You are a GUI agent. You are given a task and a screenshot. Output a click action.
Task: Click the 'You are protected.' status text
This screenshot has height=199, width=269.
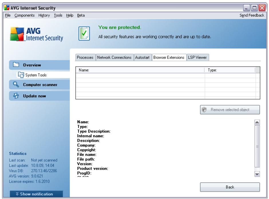(120, 27)
